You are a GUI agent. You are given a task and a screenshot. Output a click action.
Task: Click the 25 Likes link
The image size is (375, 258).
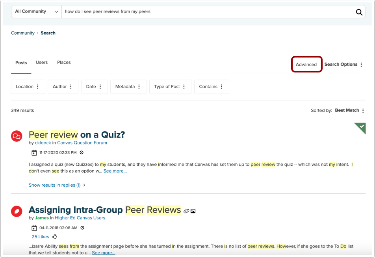41,237
